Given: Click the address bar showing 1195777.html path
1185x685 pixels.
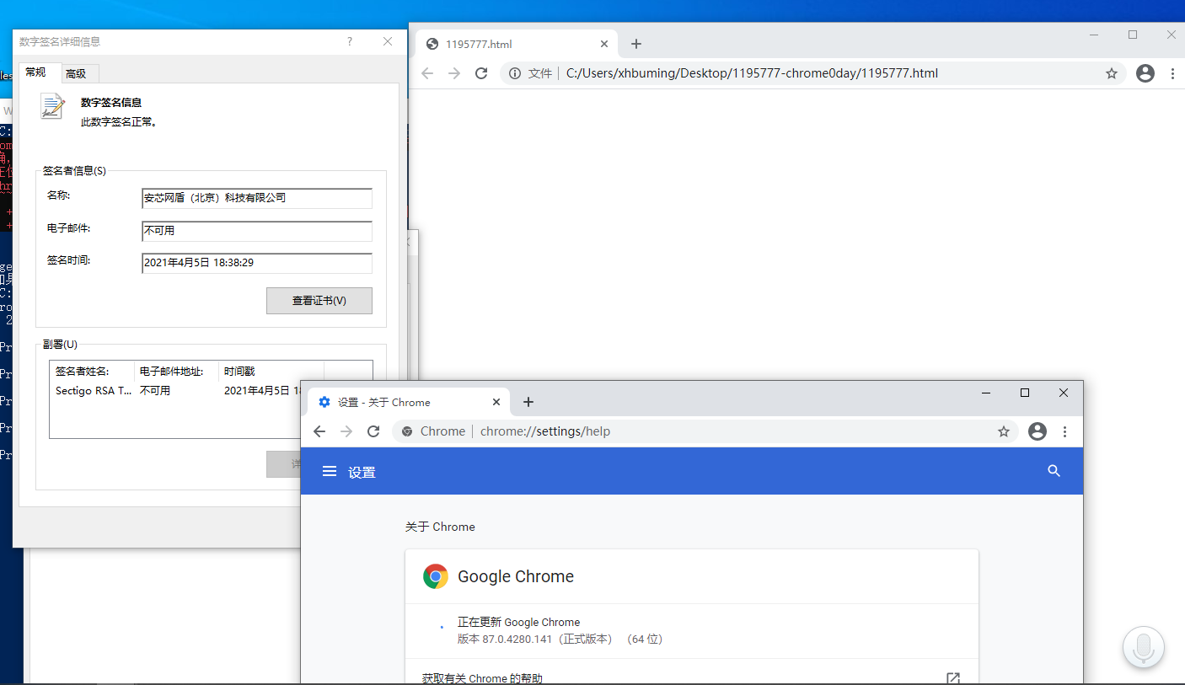Looking at the screenshot, I should pyautogui.click(x=813, y=73).
